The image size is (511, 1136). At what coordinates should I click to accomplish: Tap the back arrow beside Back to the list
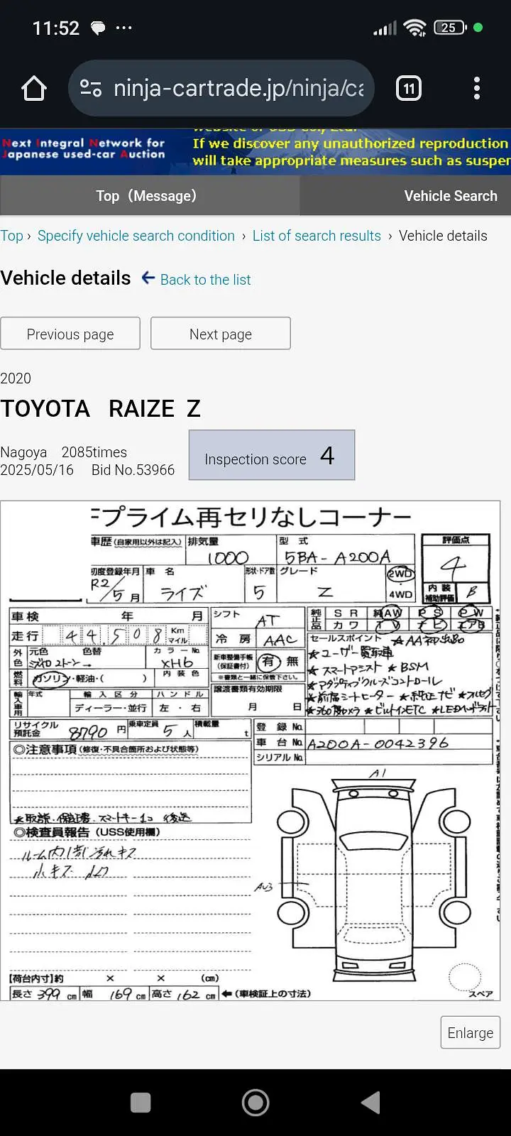click(148, 278)
